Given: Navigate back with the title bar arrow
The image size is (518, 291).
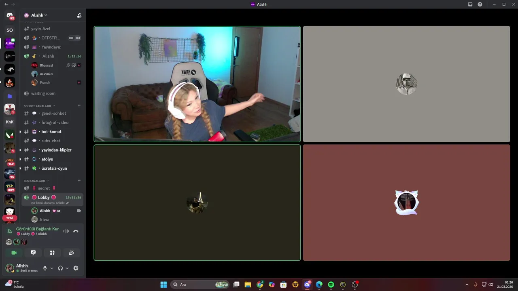Looking at the screenshot, I should click(x=6, y=4).
